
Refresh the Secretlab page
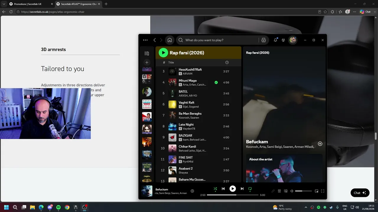click(11, 12)
